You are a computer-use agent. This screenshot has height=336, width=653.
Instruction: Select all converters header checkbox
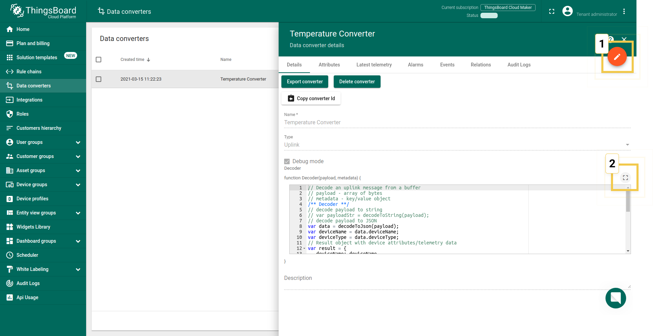tap(99, 60)
